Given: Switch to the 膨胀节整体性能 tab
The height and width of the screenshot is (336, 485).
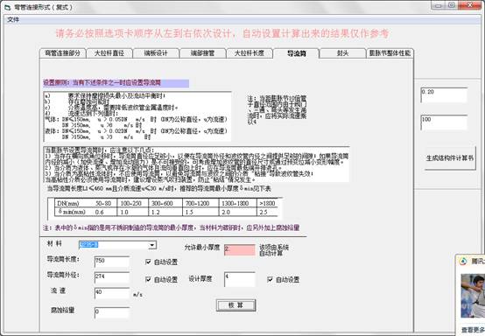Looking at the screenshot, I should [x=390, y=53].
